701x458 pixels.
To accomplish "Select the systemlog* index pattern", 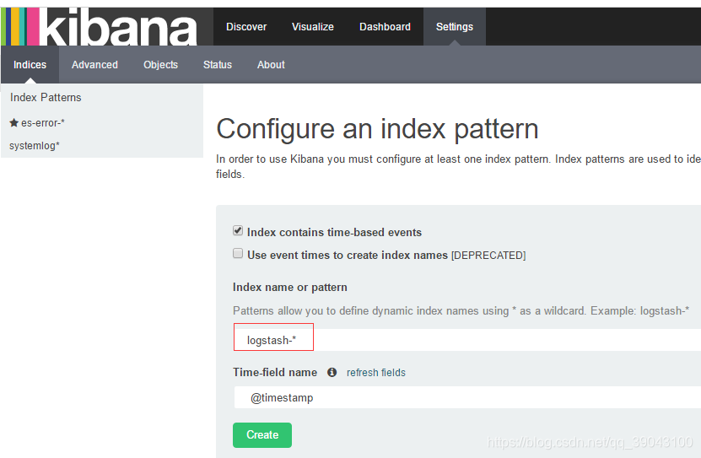I will point(35,146).
